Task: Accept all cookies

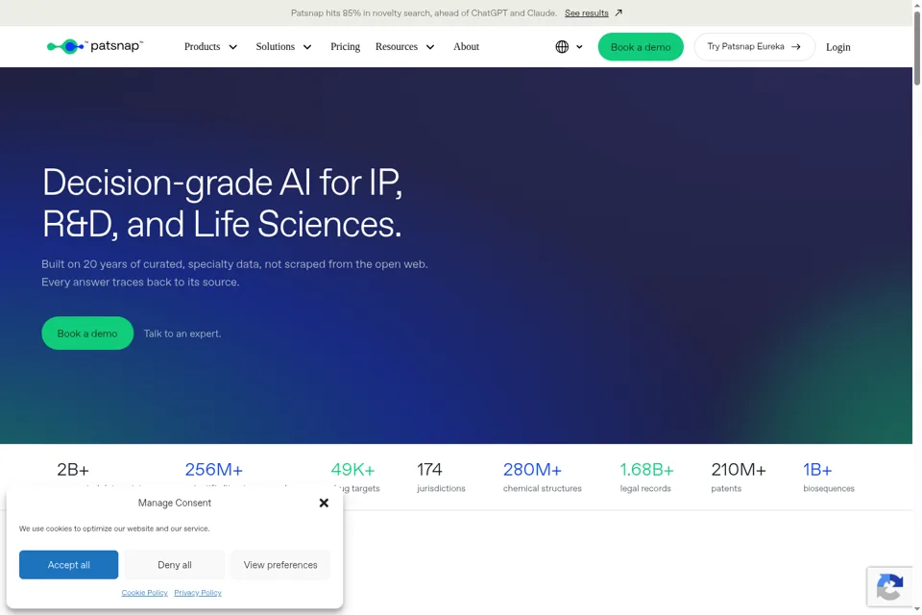Action: [x=69, y=564]
